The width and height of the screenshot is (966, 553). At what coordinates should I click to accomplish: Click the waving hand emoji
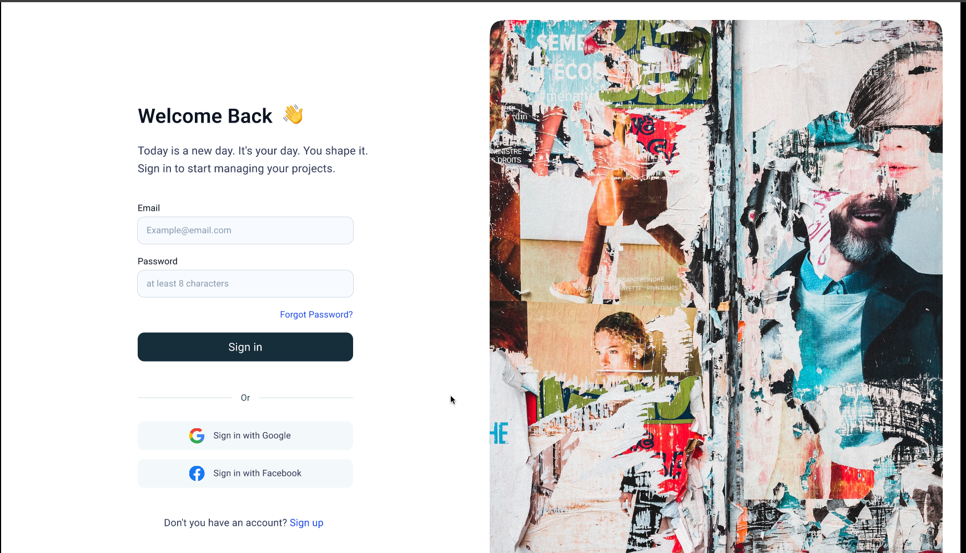coord(293,115)
